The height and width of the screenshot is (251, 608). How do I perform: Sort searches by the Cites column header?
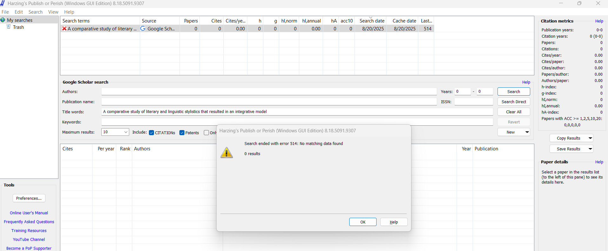click(212, 21)
